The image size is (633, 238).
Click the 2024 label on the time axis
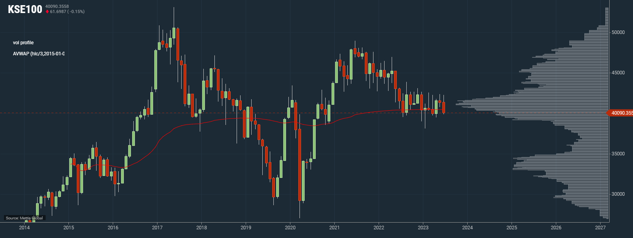[x=468, y=227]
